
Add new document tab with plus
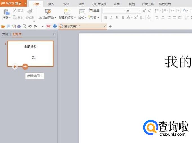pos(110,26)
